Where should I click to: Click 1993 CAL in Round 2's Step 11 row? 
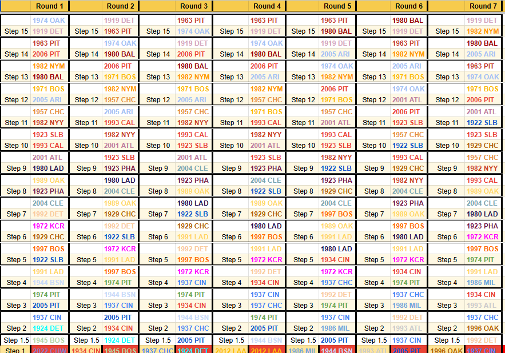point(119,123)
